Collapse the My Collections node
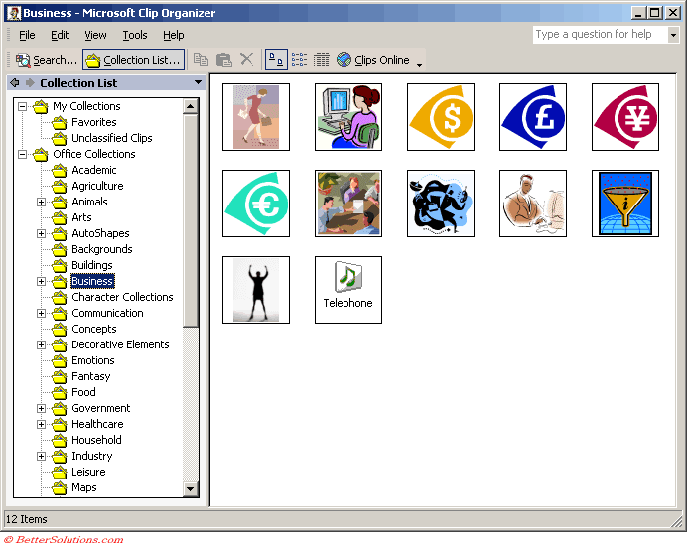The height and width of the screenshot is (547, 687). tap(22, 106)
